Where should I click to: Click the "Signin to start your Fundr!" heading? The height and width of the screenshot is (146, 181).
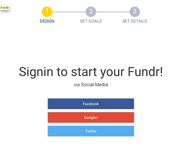point(91,71)
